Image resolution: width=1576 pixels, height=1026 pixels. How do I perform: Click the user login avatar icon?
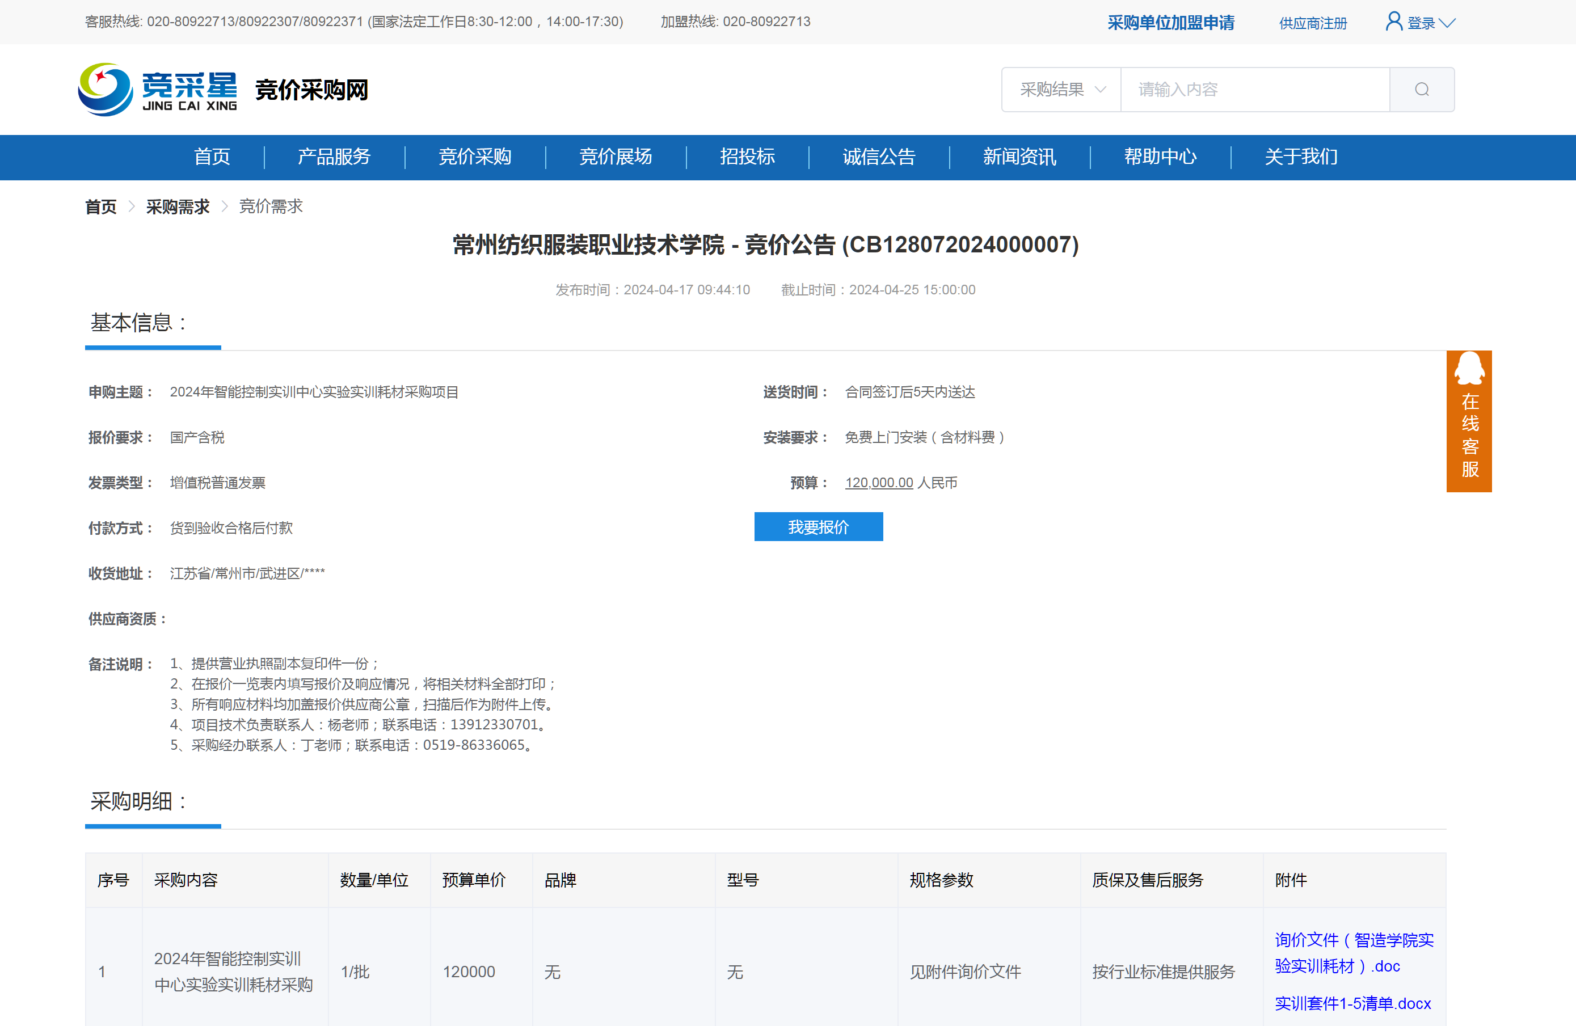pyautogui.click(x=1393, y=22)
